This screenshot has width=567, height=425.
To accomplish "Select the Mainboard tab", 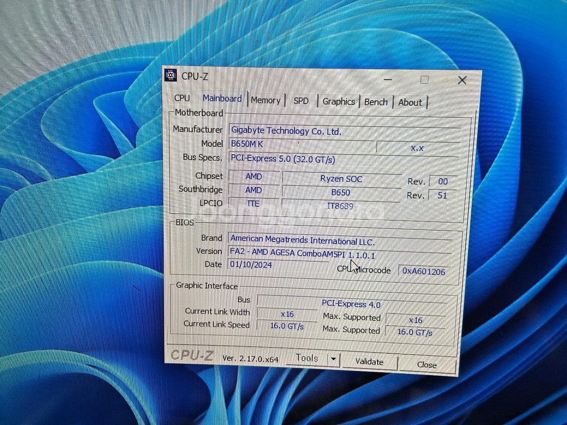I will (222, 98).
